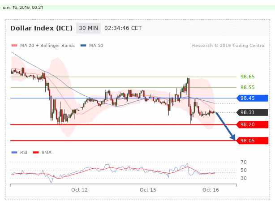Click the Oct 12 date axis label
The width and height of the screenshot is (275, 205).
79,190
